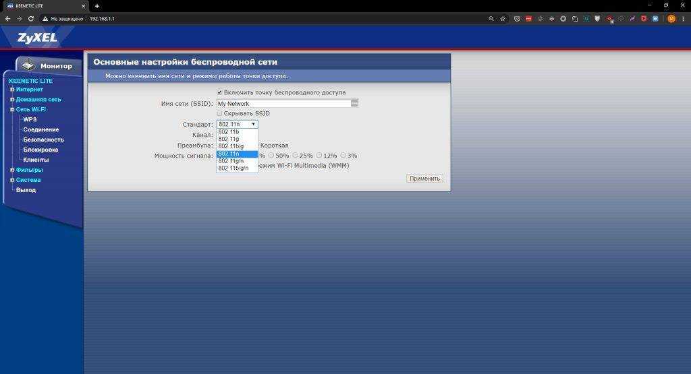The width and height of the screenshot is (691, 374).
Task: Expand the 'Система' menu section
Action: tap(12, 180)
